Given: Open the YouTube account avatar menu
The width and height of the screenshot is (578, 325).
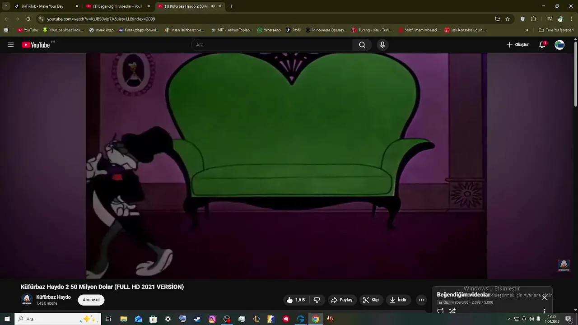Looking at the screenshot, I should click(x=559, y=45).
